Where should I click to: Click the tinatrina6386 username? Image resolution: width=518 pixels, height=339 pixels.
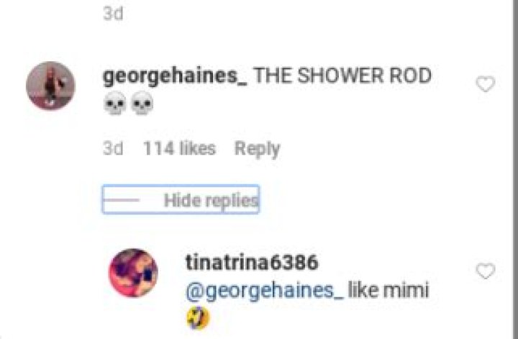(252, 263)
